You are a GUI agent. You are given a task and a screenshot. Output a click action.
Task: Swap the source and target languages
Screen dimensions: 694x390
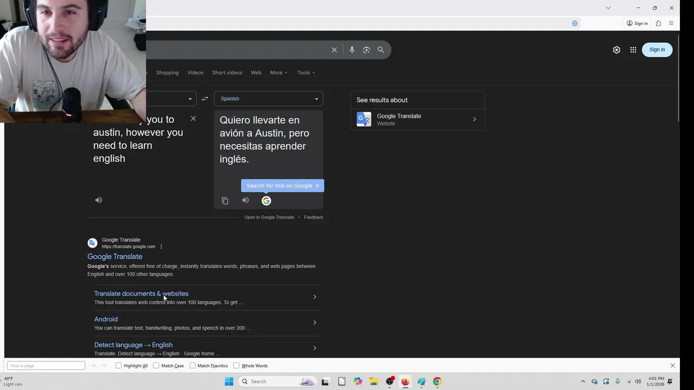205,99
